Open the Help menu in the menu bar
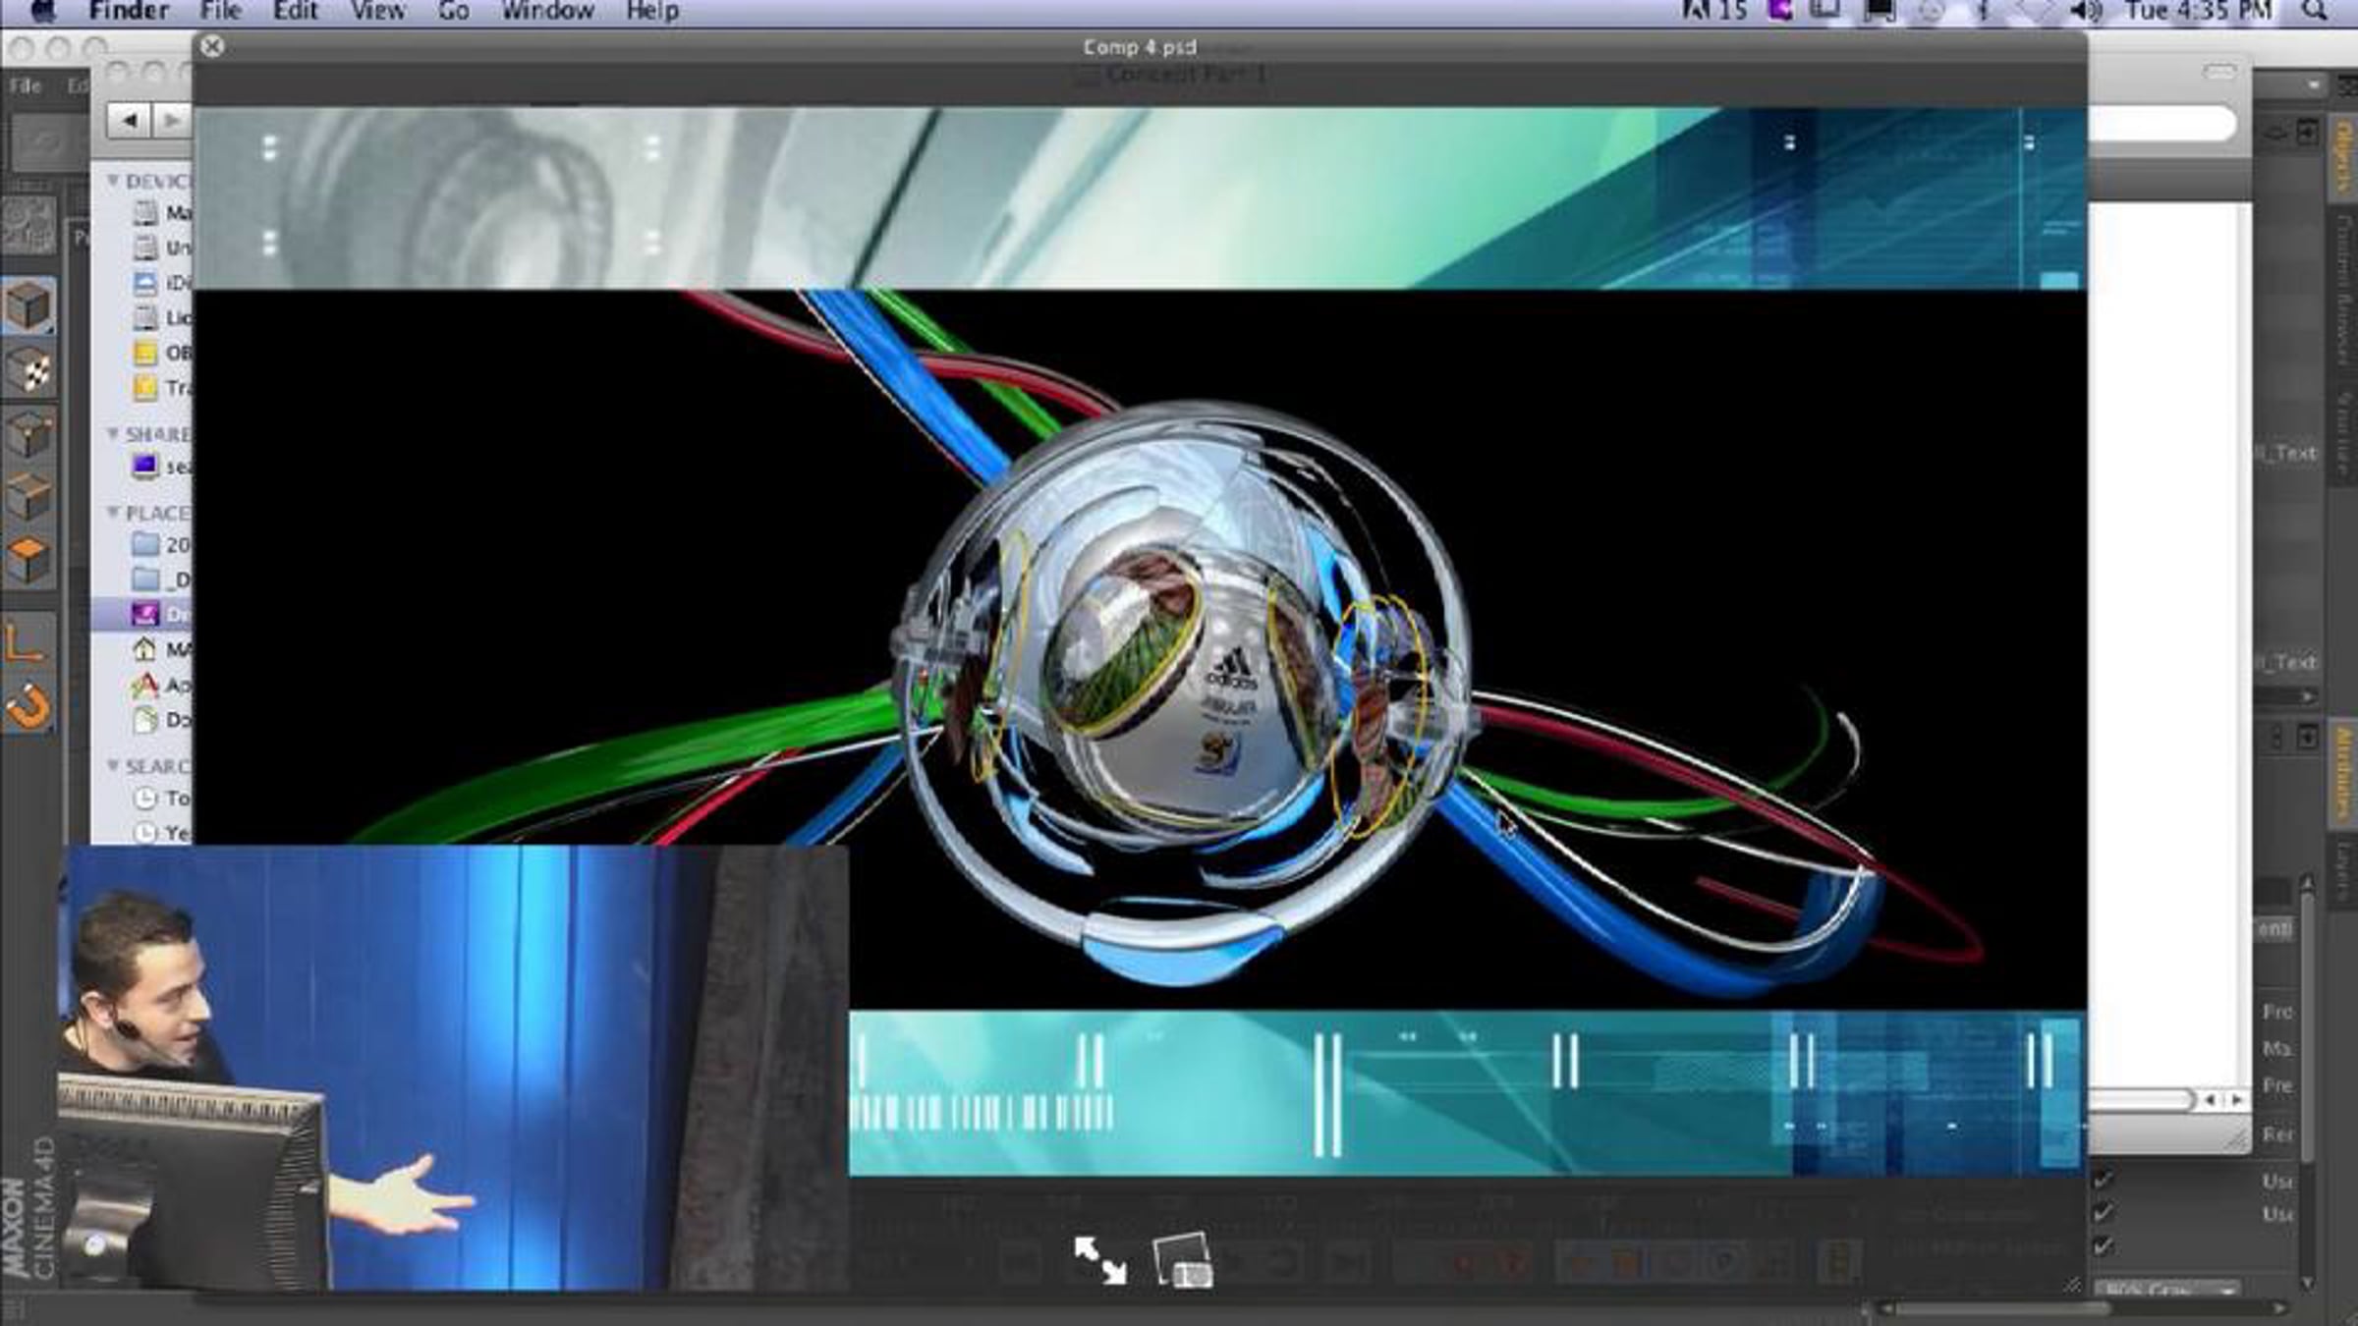Viewport: 2358px width, 1326px height. click(x=652, y=12)
